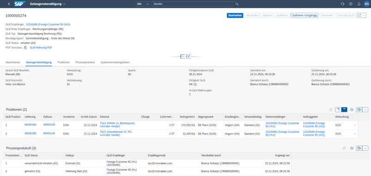Open the headset support assistant icon
The image size is (371, 176).
[x=342, y=4]
